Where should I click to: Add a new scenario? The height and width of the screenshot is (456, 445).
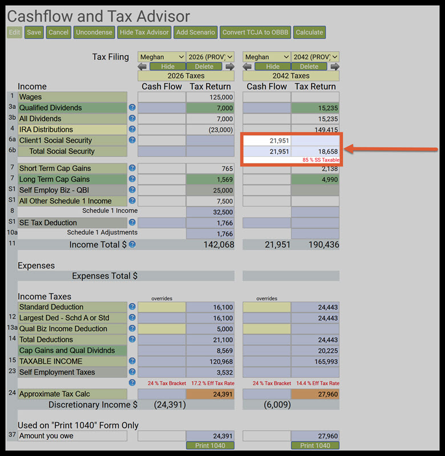click(196, 32)
